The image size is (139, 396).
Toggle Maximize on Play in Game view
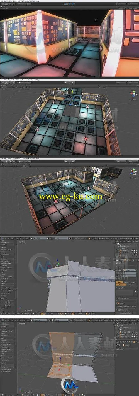(x=123, y=8)
